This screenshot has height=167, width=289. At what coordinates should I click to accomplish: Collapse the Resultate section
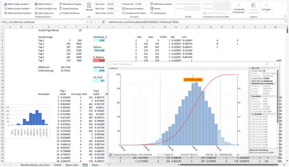click(250, 96)
